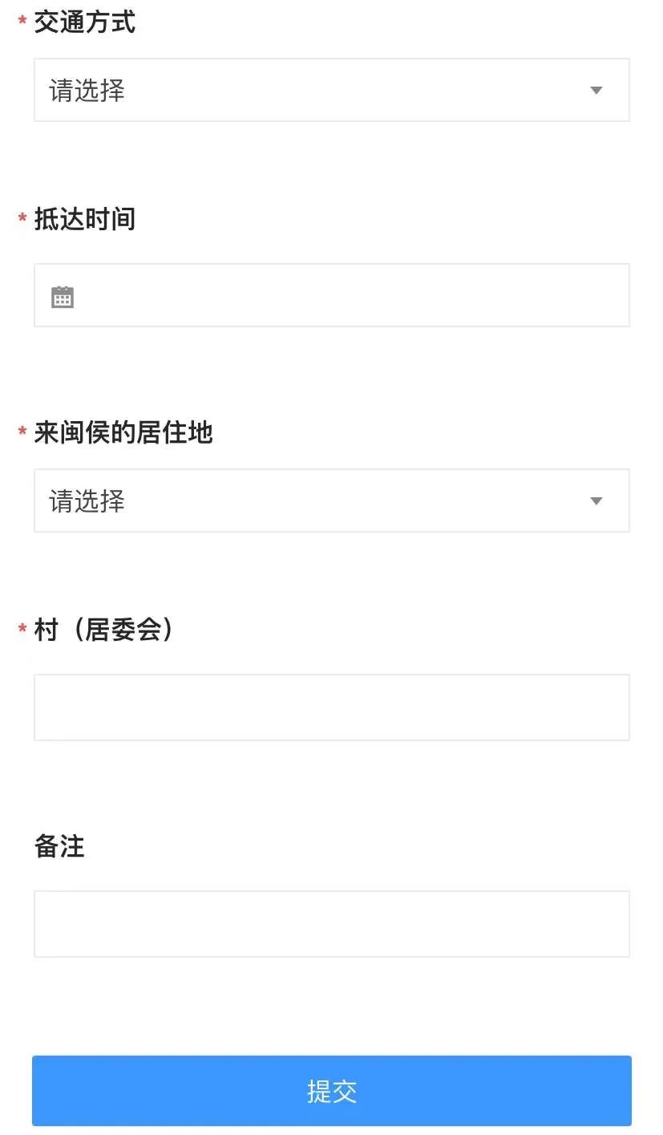Image resolution: width=663 pixels, height=1135 pixels.
Task: Click 请选择 placeholder under 交通方式
Action: coord(87,91)
